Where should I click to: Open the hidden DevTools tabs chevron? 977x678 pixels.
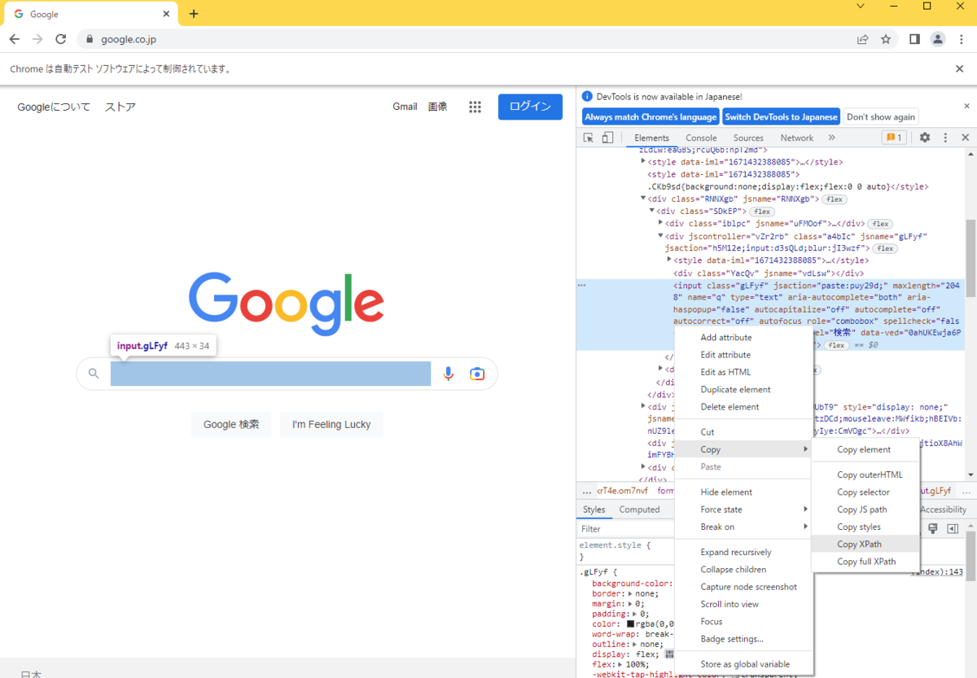pyautogui.click(x=831, y=138)
